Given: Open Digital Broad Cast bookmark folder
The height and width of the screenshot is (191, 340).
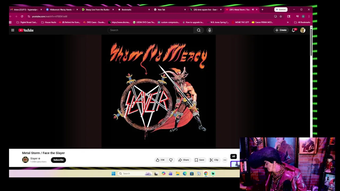Looking at the screenshot, I should coord(27,22).
